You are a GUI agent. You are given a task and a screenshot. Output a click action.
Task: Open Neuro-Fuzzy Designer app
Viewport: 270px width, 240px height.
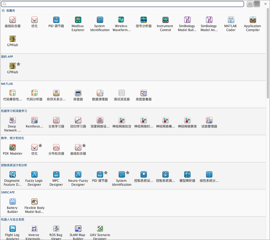click(78, 179)
